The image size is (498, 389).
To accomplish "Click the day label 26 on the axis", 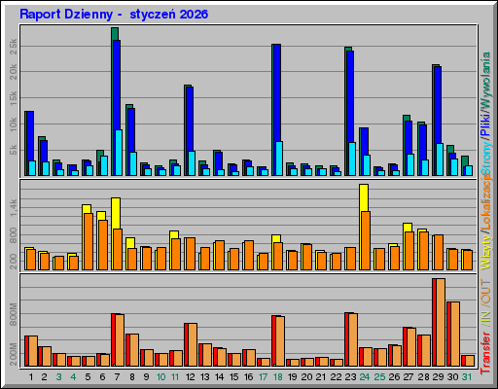I will [x=394, y=377].
